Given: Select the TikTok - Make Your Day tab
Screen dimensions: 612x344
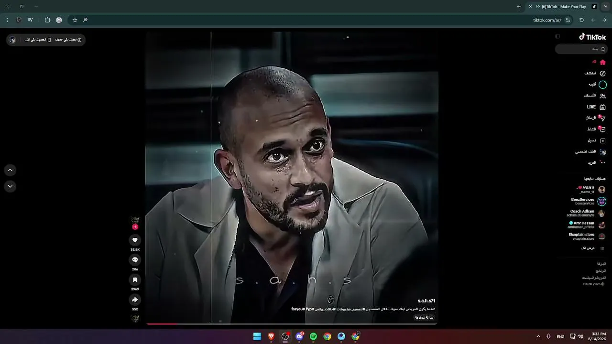Looking at the screenshot, I should [x=562, y=7].
